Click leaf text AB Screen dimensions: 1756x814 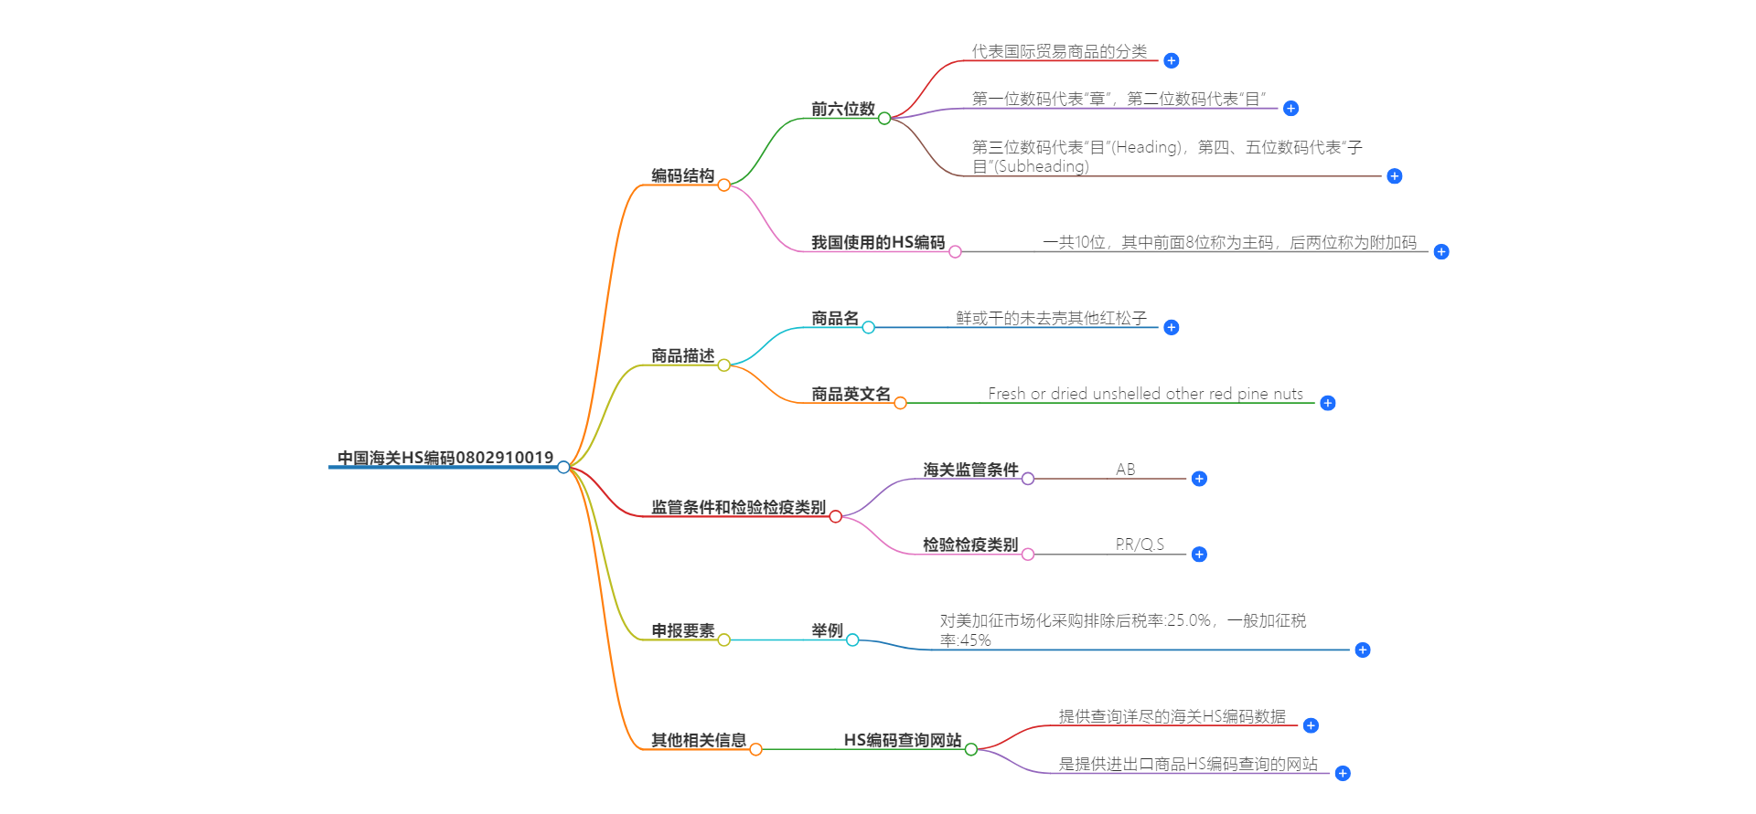click(x=1125, y=470)
